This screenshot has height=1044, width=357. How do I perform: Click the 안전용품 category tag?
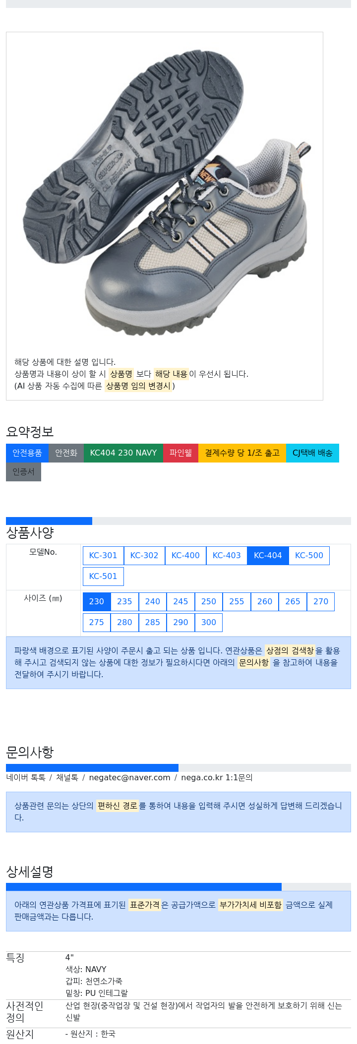pos(27,453)
